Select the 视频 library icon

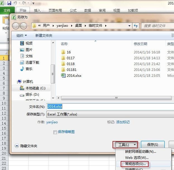point(22,43)
